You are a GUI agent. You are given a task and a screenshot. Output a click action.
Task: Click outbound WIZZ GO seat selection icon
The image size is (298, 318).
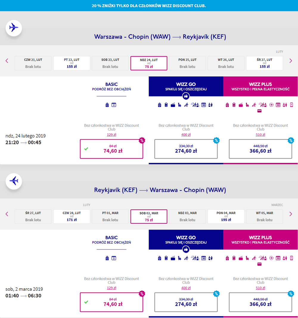[180, 105]
